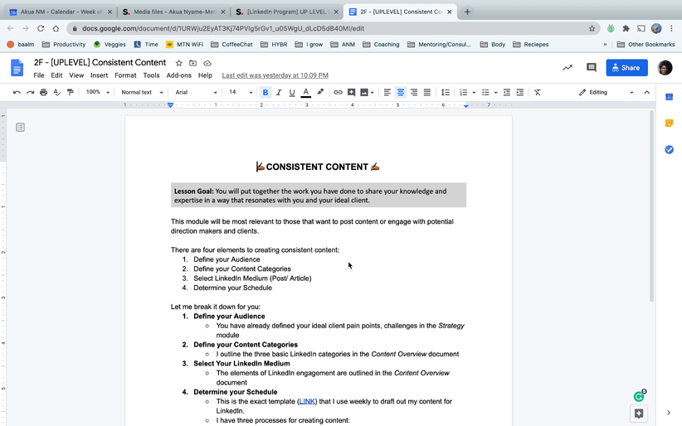The image size is (682, 426).
Task: Decrease indent of the paragraph
Action: [507, 92]
